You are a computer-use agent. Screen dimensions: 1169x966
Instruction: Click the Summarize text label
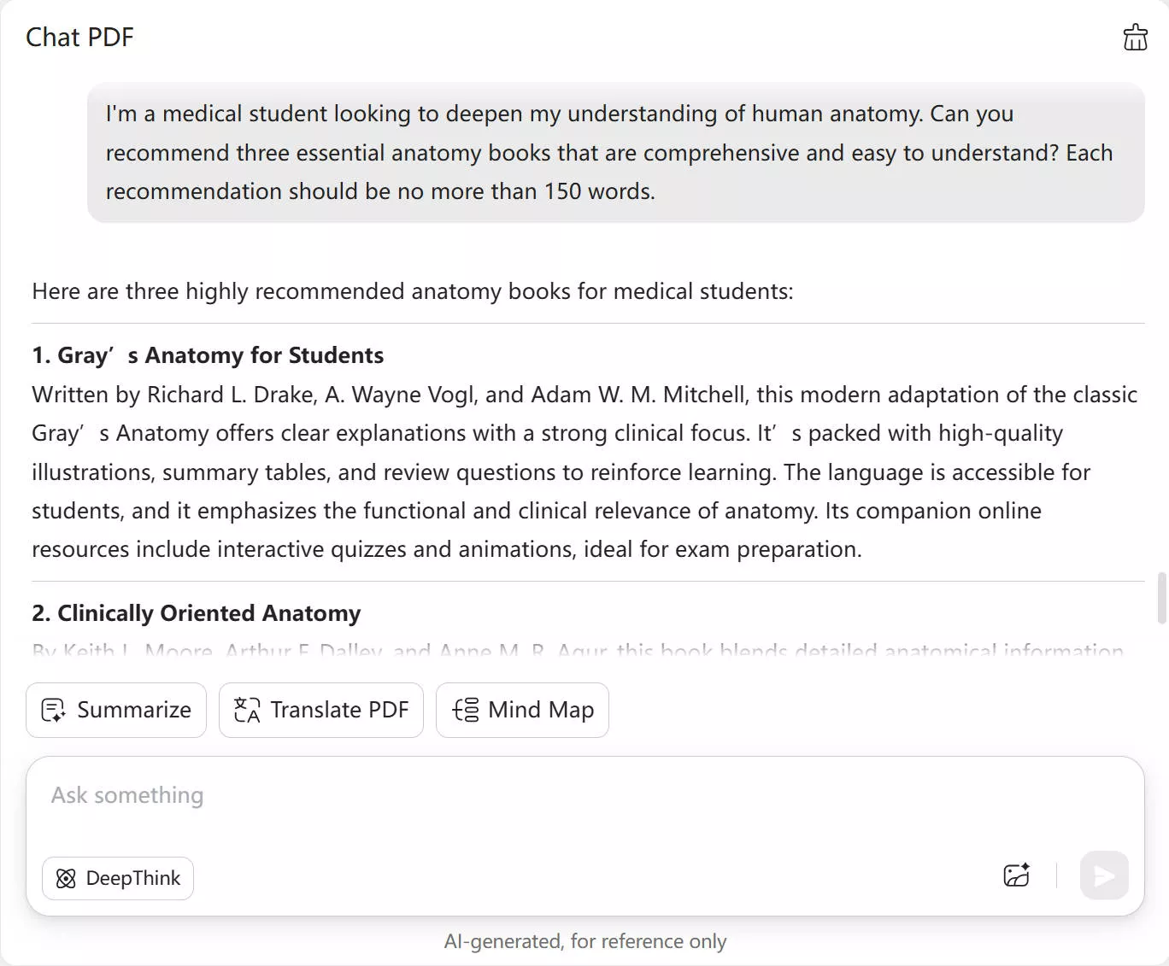coord(134,711)
